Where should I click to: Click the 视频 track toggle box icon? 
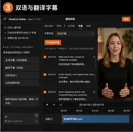click(x=52, y=119)
